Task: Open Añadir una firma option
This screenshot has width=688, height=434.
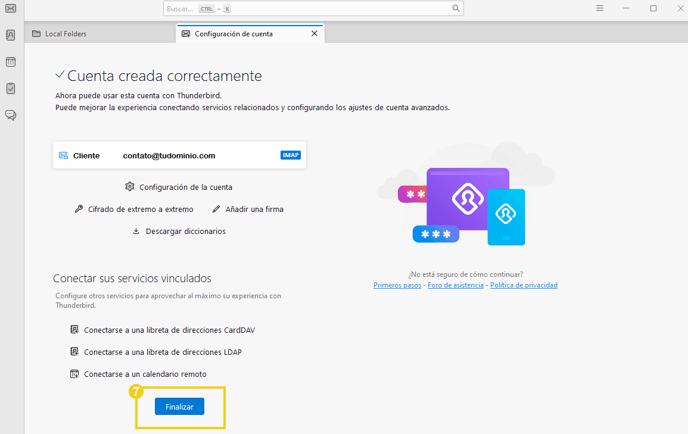Action: [x=254, y=209]
